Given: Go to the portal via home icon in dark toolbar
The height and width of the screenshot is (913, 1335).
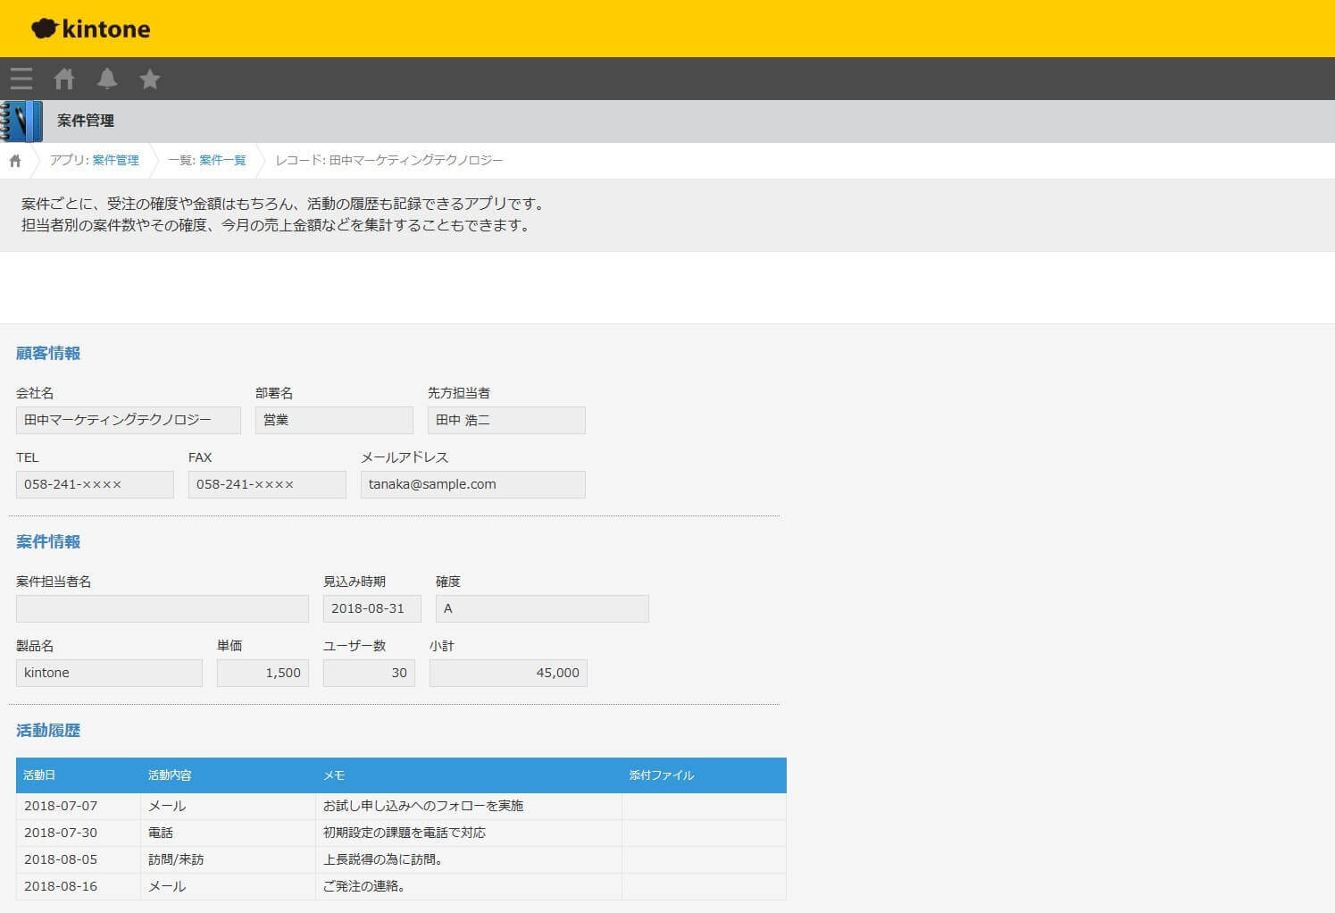Looking at the screenshot, I should (x=64, y=79).
